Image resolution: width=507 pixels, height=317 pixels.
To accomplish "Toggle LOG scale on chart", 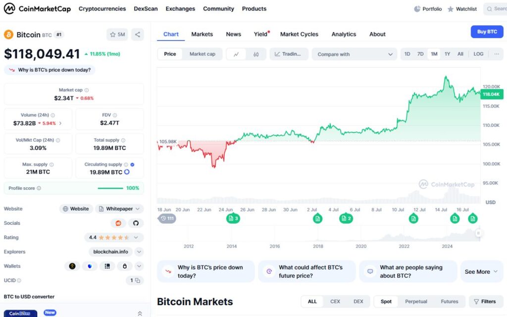I will pos(478,54).
